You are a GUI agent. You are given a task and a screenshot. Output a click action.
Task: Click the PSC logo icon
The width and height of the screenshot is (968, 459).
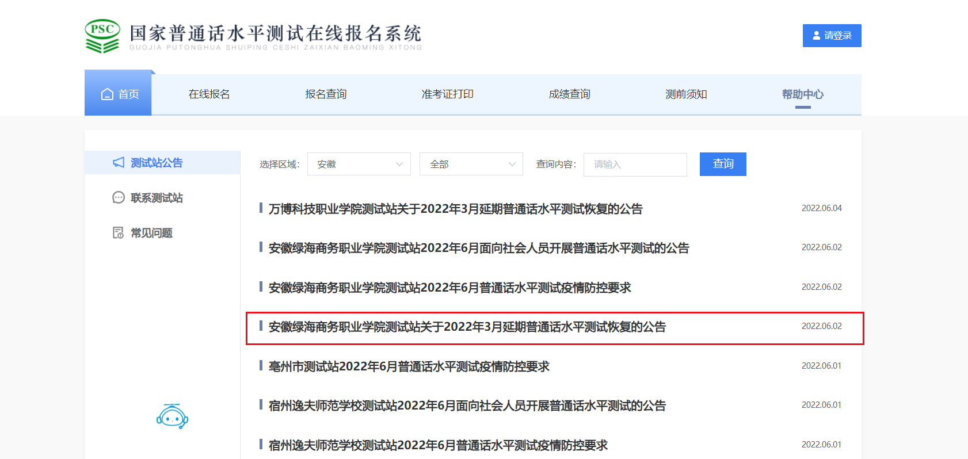click(102, 36)
